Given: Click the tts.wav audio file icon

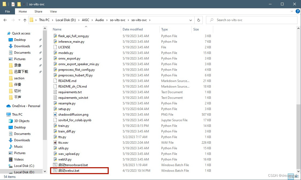Looking at the screenshot, I should (55, 142).
